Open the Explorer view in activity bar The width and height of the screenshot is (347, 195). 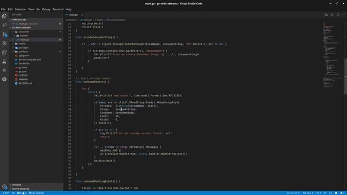[4, 16]
